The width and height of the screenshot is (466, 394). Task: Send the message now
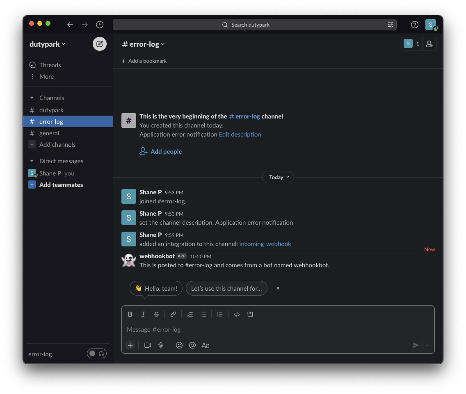[416, 345]
